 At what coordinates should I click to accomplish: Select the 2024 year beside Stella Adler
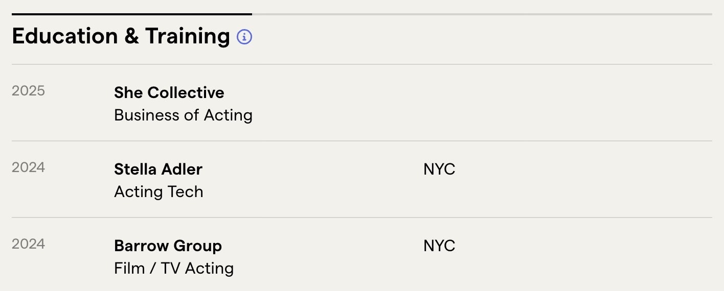pos(28,167)
